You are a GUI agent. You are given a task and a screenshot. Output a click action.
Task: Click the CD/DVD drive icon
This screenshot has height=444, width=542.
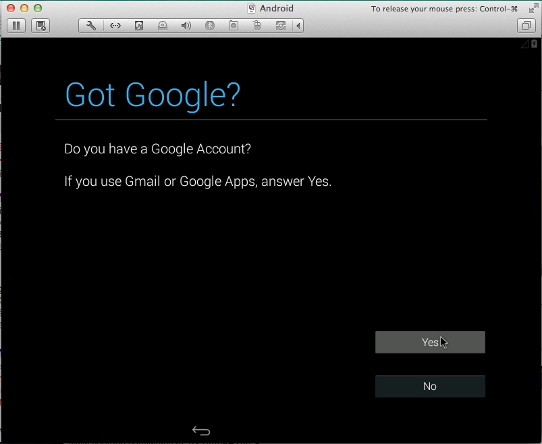pyautogui.click(x=163, y=26)
